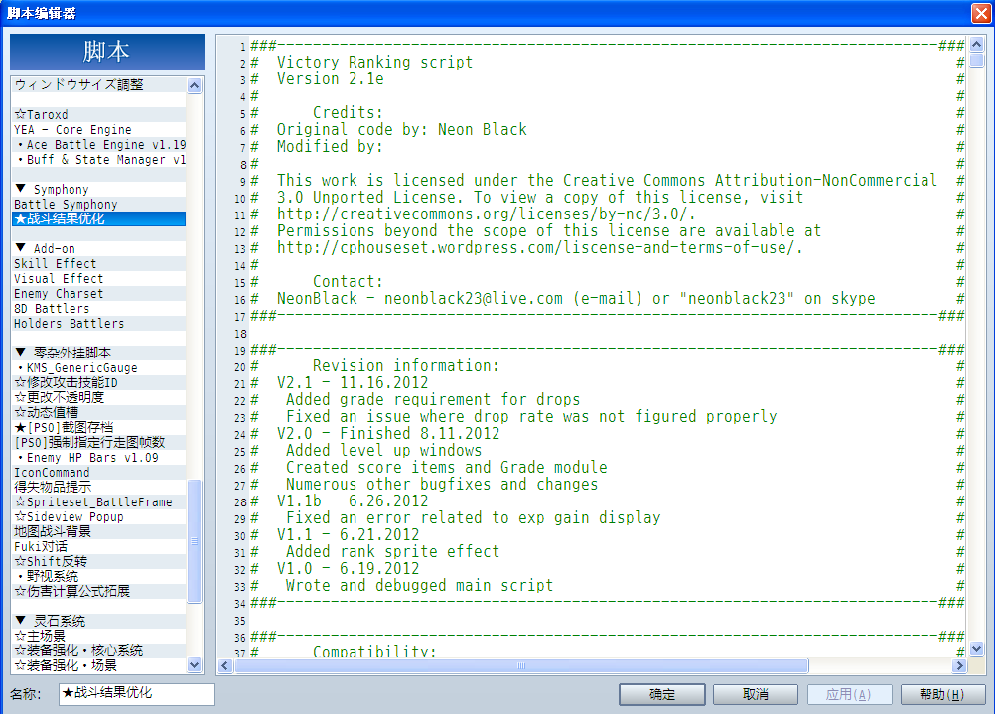Viewport: 995px width, 715px height.
Task: Select the ☆Taroxd script entry
Action: pos(99,115)
